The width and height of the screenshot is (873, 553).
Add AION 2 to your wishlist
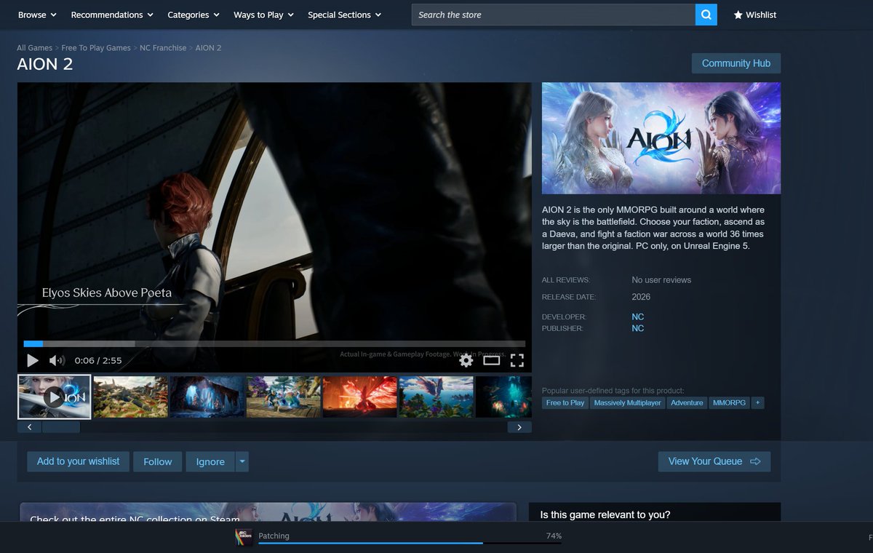click(x=79, y=461)
